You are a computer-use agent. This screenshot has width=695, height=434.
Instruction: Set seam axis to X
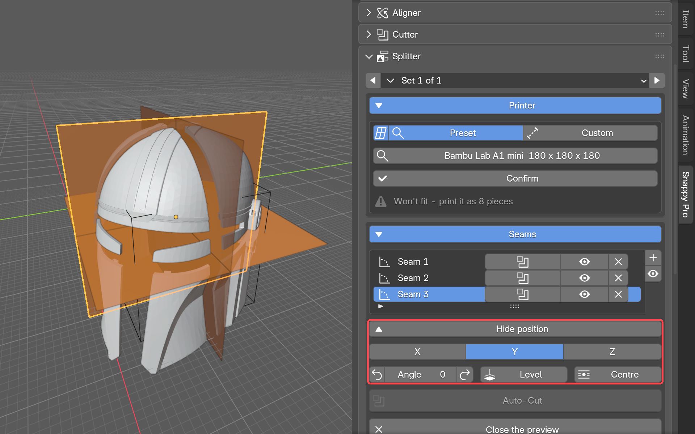click(x=417, y=352)
